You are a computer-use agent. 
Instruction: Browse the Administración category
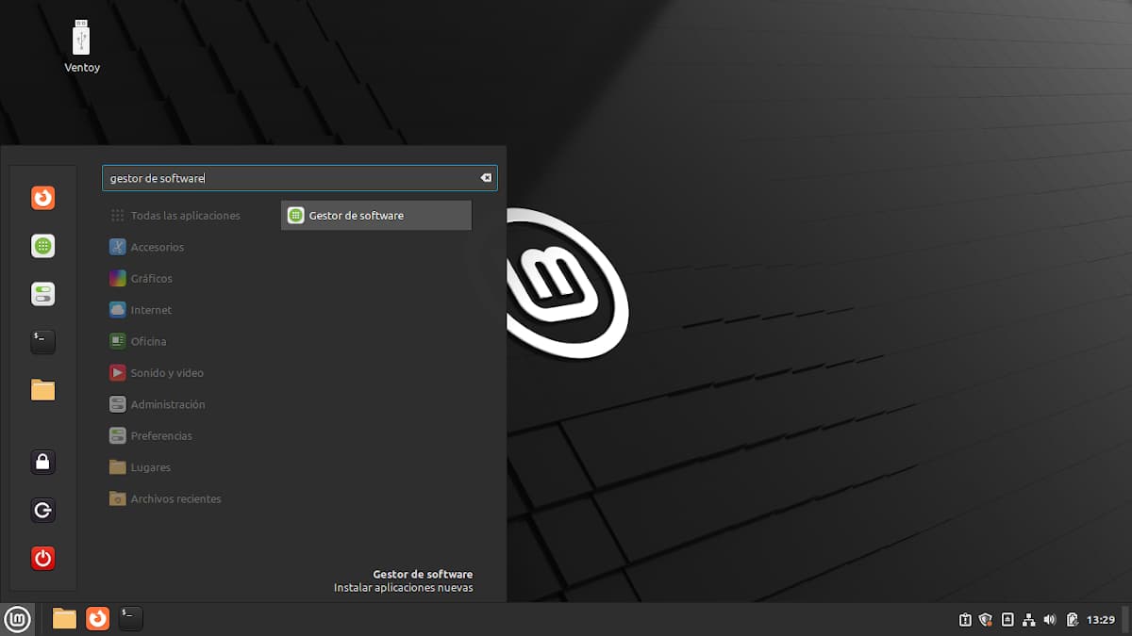pos(168,403)
